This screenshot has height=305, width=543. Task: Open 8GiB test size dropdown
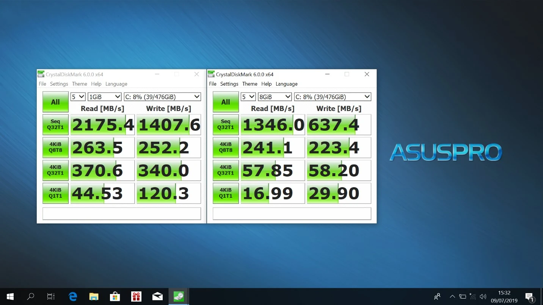click(x=275, y=97)
